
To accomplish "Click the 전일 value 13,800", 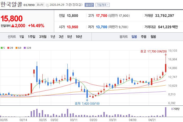I will click(72, 16).
